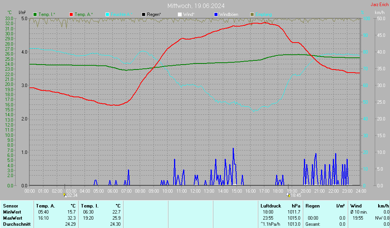Viewport: 390px width, 228px height.
Task: Click the green Temp. I. legend swatch
Action: (35, 14)
